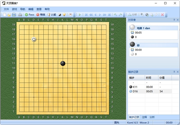
Task: Click the 认输 resign button
Action: point(51,15)
